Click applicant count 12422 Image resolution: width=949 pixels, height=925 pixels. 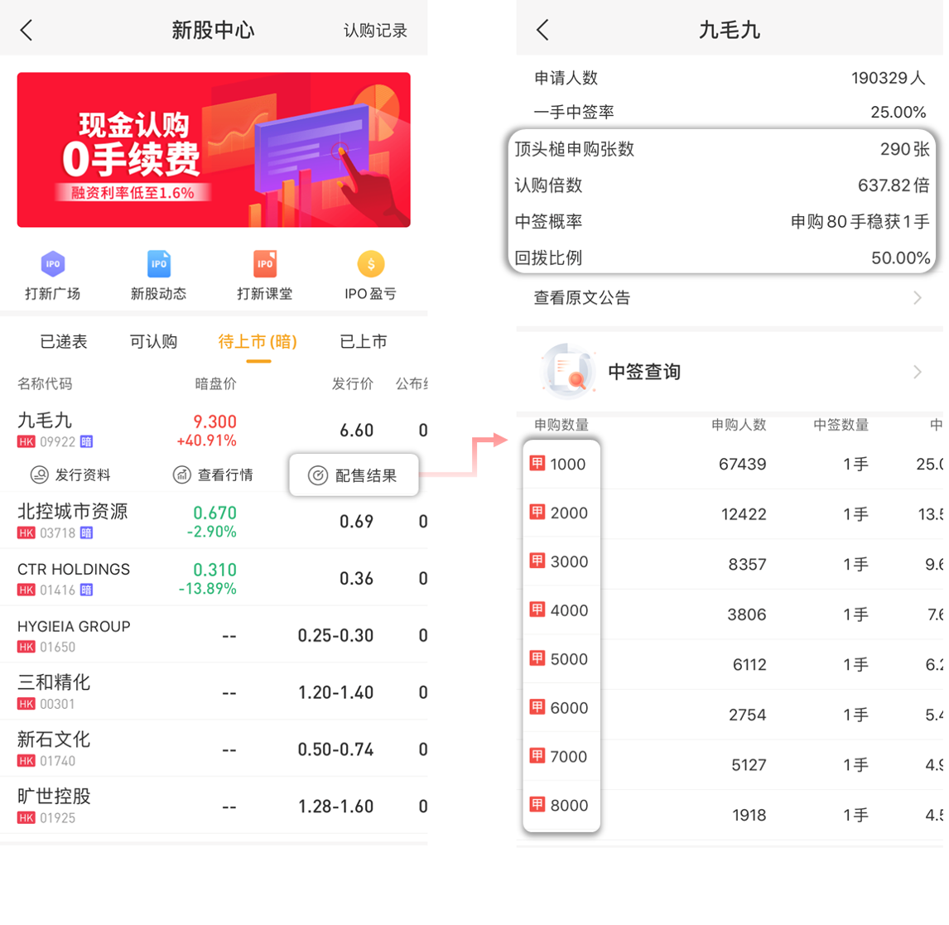click(x=744, y=514)
